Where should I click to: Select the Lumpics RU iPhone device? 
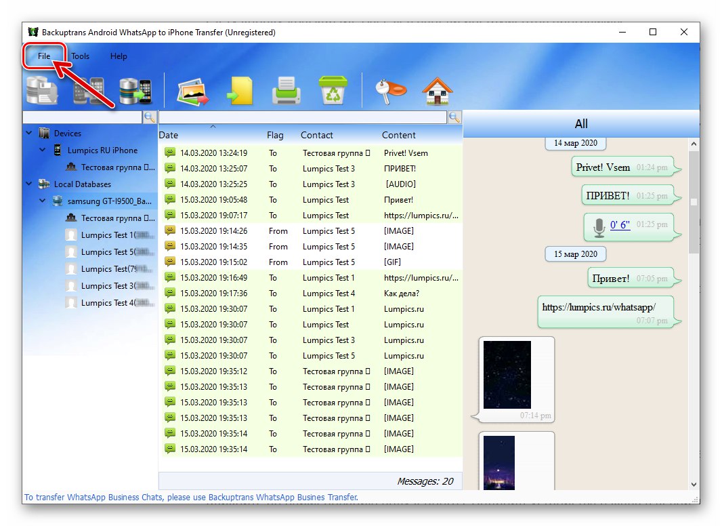[102, 150]
